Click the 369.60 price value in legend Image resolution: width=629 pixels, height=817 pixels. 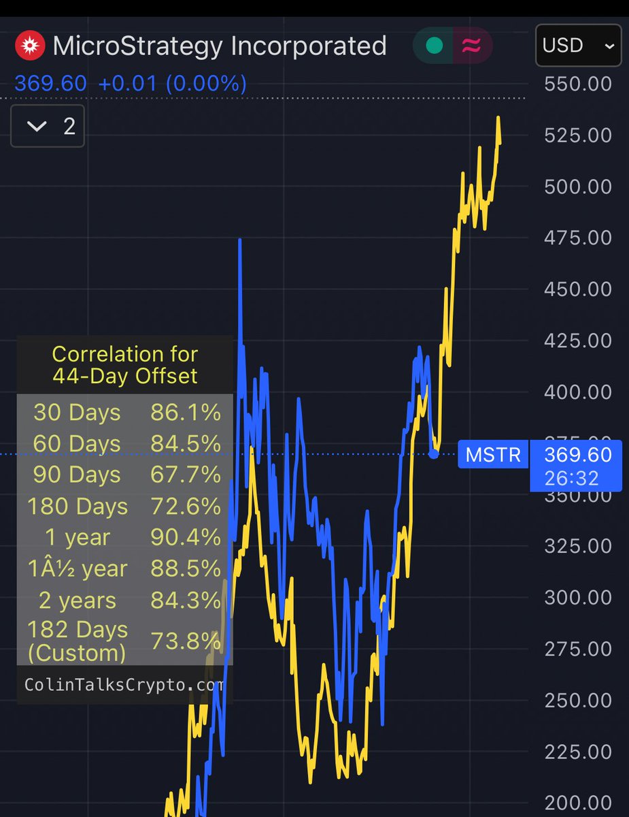click(x=50, y=84)
